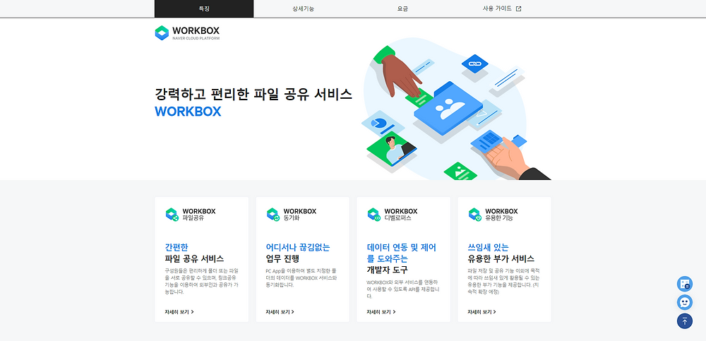Click the WORKBOX 동기화 label text
Viewport: 706px width, 341px height.
(x=300, y=215)
